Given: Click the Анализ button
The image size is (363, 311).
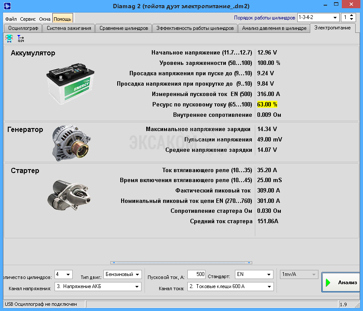Looking at the screenshot, I should 341,282.
